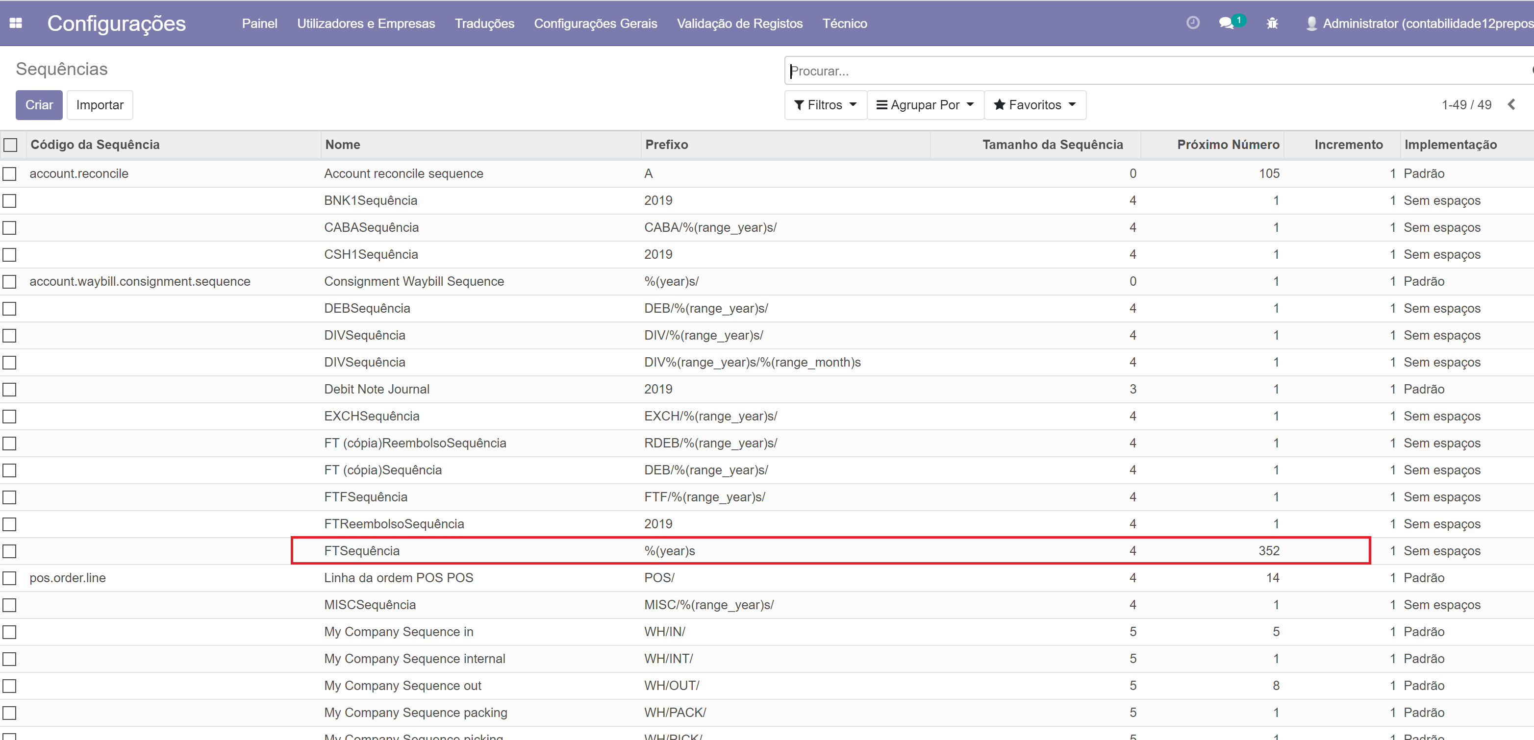This screenshot has height=740, width=1534.
Task: Click the star icon on Favoritos
Action: click(x=999, y=105)
